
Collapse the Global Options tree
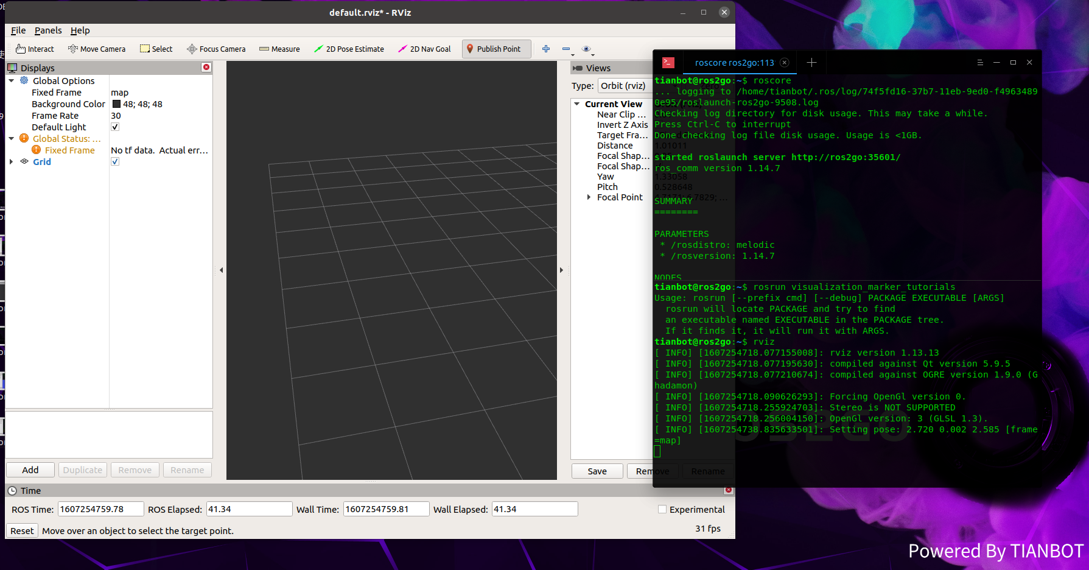12,80
